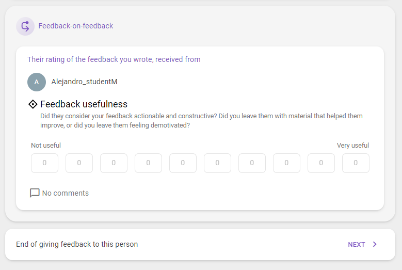
Task: Select the last rating box under Very useful
Action: click(356, 163)
